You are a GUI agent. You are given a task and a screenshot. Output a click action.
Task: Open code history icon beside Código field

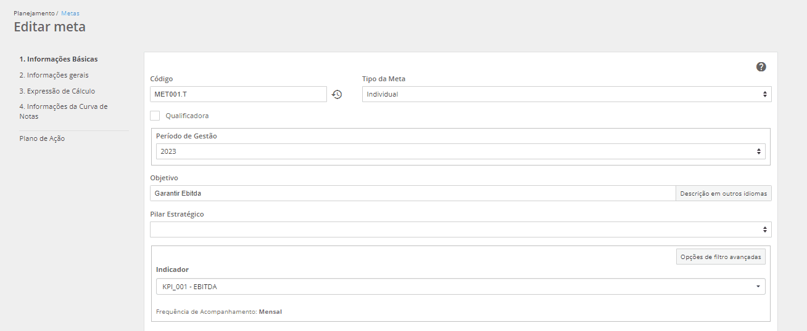pyautogui.click(x=337, y=94)
